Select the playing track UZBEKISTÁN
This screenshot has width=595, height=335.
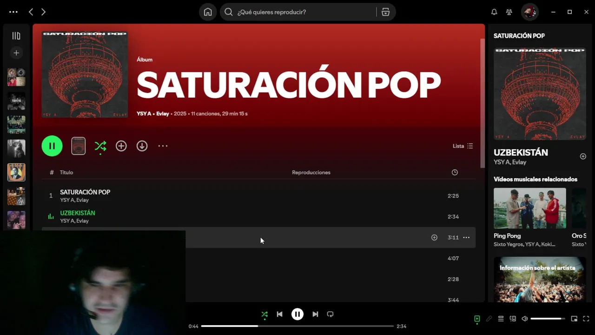pos(258,217)
